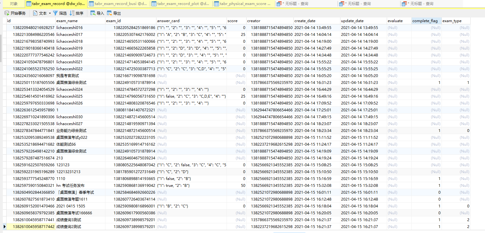Select the cell 业务能力综合测试
Viewport: 485px width, 233px height.
tap(80, 130)
